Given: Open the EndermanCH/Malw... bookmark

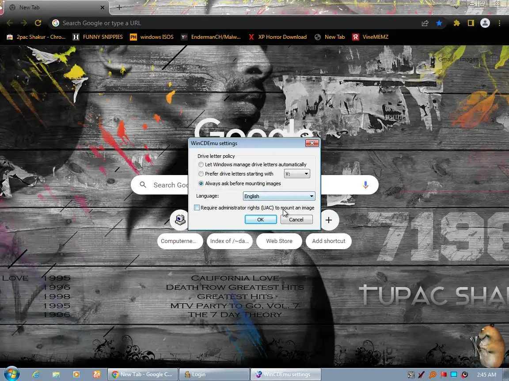Looking at the screenshot, I should 211,37.
